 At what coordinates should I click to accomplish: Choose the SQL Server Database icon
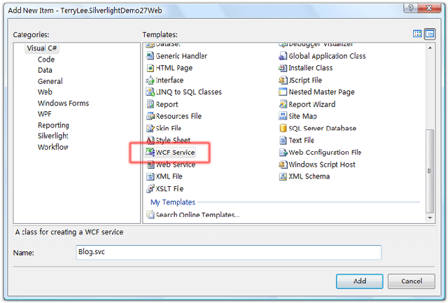pyautogui.click(x=283, y=129)
